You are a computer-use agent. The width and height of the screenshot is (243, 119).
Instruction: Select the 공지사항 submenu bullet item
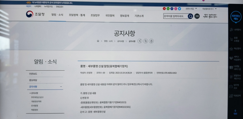tap(34, 93)
